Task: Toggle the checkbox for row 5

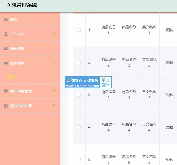Action: coord(79,159)
